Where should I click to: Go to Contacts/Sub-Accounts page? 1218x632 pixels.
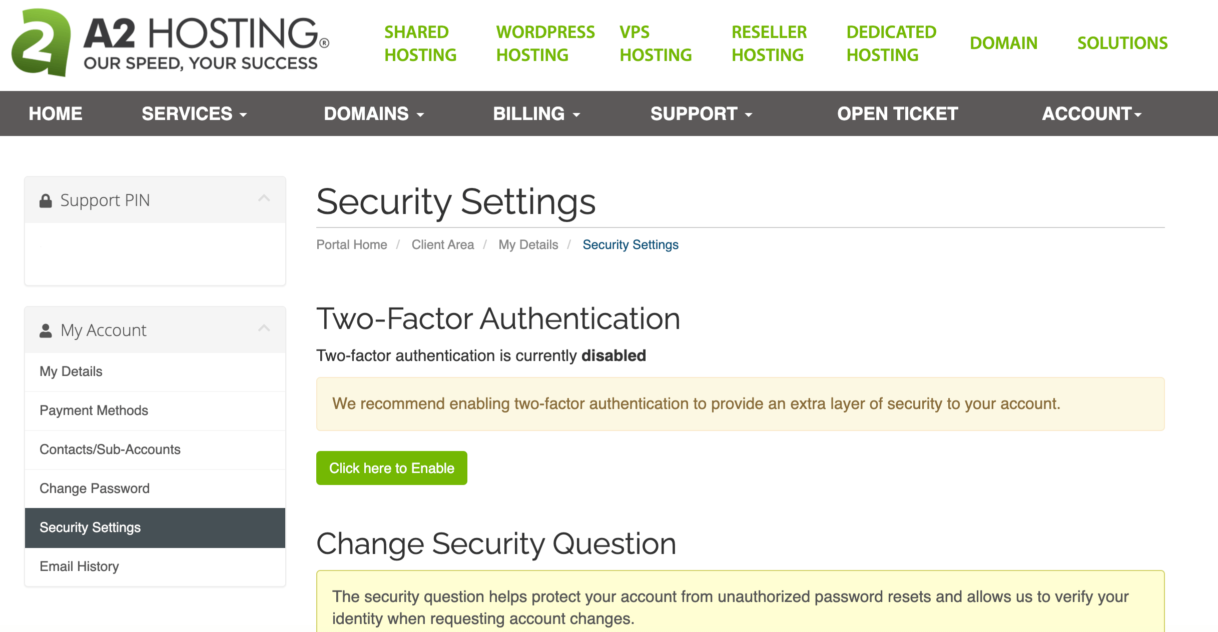click(x=110, y=449)
